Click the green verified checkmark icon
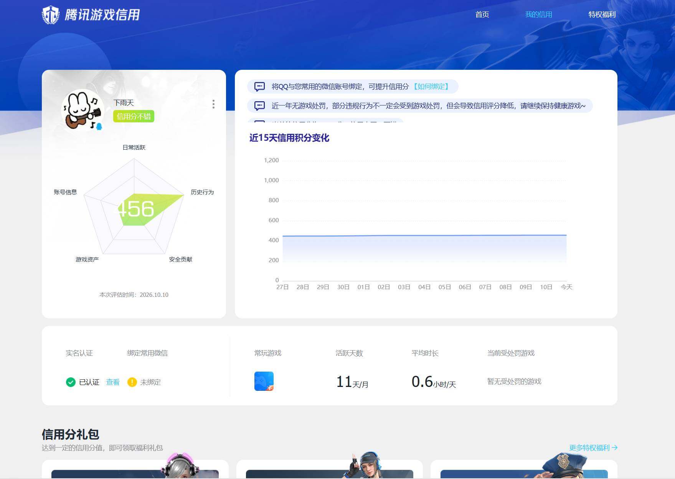Image resolution: width=675 pixels, height=479 pixels. (71, 382)
